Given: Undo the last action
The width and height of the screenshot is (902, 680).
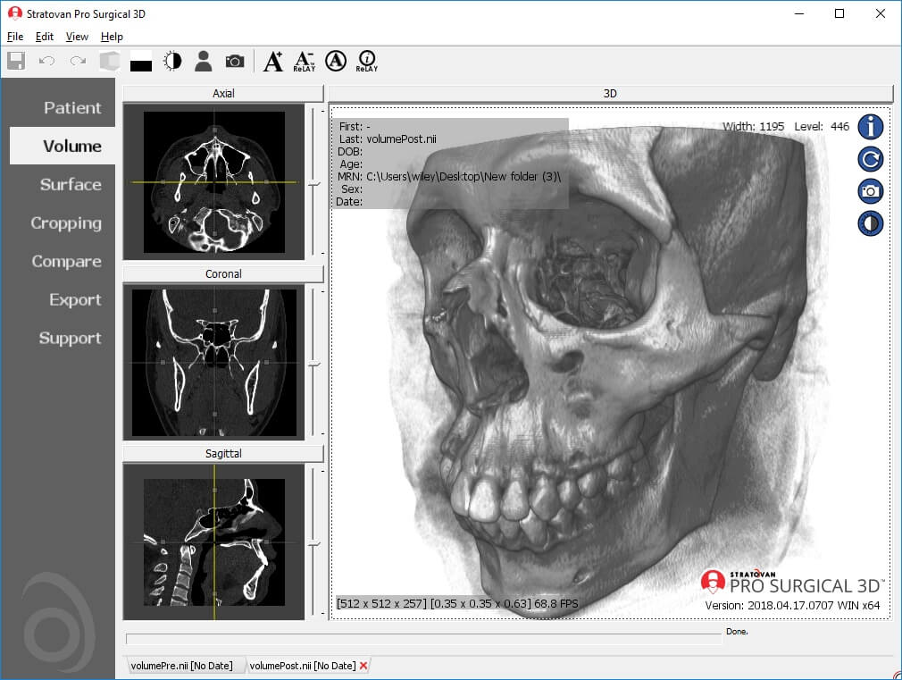Looking at the screenshot, I should (46, 61).
